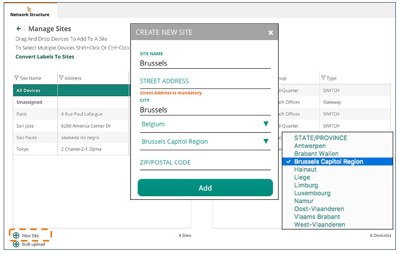Pick West-Vlaanderen from the province list
Screen dimensions: 399x254
[319, 225]
